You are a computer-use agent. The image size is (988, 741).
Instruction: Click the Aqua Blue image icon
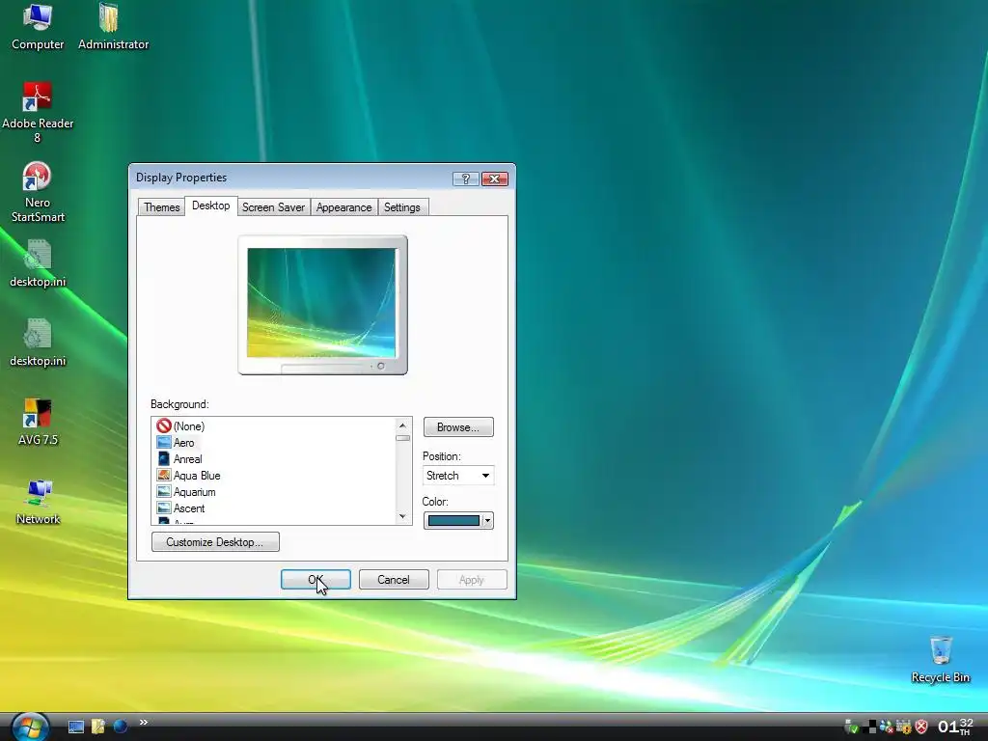pyautogui.click(x=164, y=475)
